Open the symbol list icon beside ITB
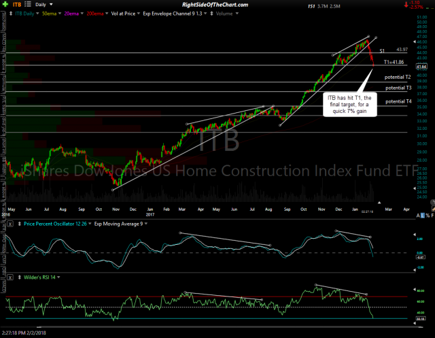Screen dimensions: 435x338 28,4
